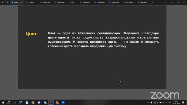The height and width of the screenshot is (105, 187).
Task: Switch to the Student tab
Action: tap(114, 2)
